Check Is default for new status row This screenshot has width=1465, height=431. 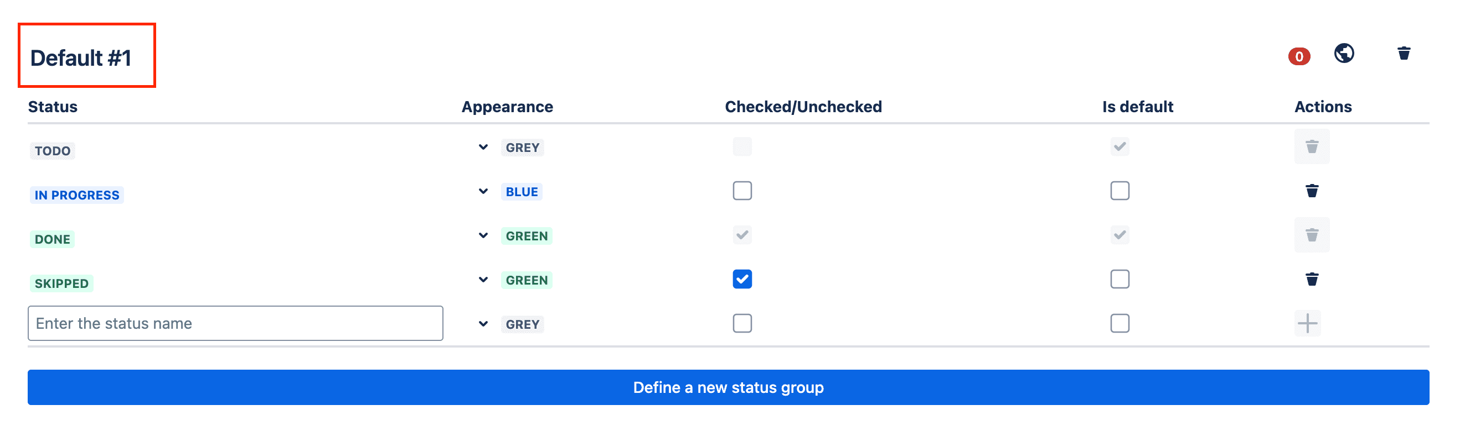(1119, 324)
